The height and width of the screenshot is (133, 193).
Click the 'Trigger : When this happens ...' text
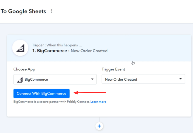[x=57, y=45]
